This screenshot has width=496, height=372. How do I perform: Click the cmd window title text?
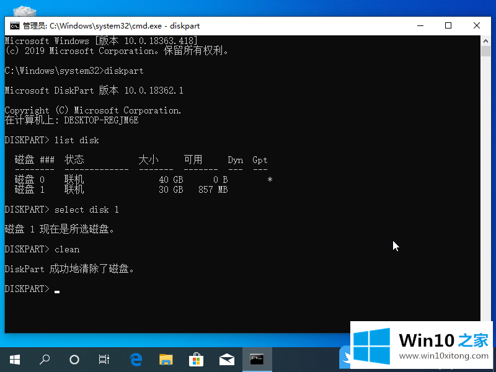(111, 26)
